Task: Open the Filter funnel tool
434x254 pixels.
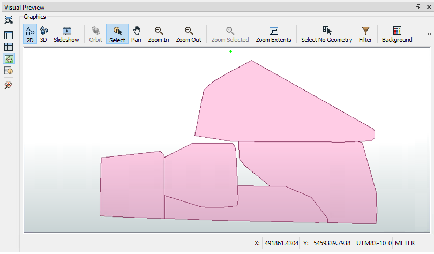Action: click(x=365, y=34)
